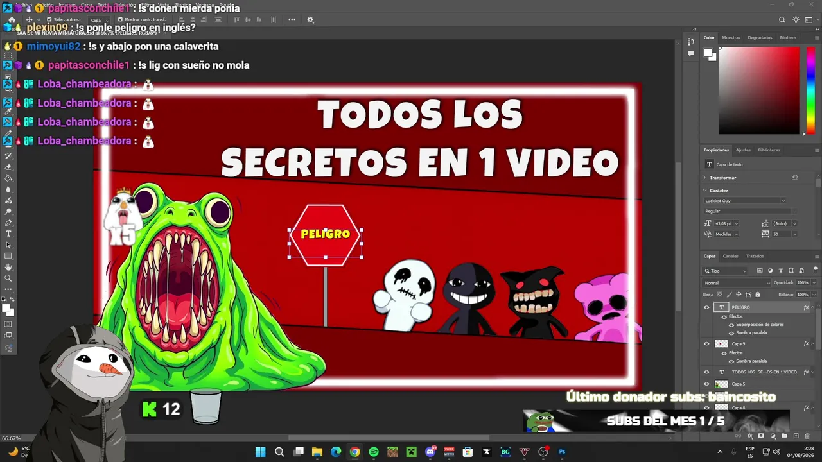The height and width of the screenshot is (462, 822).
Task: Open Spotify from the taskbar
Action: coord(374,452)
